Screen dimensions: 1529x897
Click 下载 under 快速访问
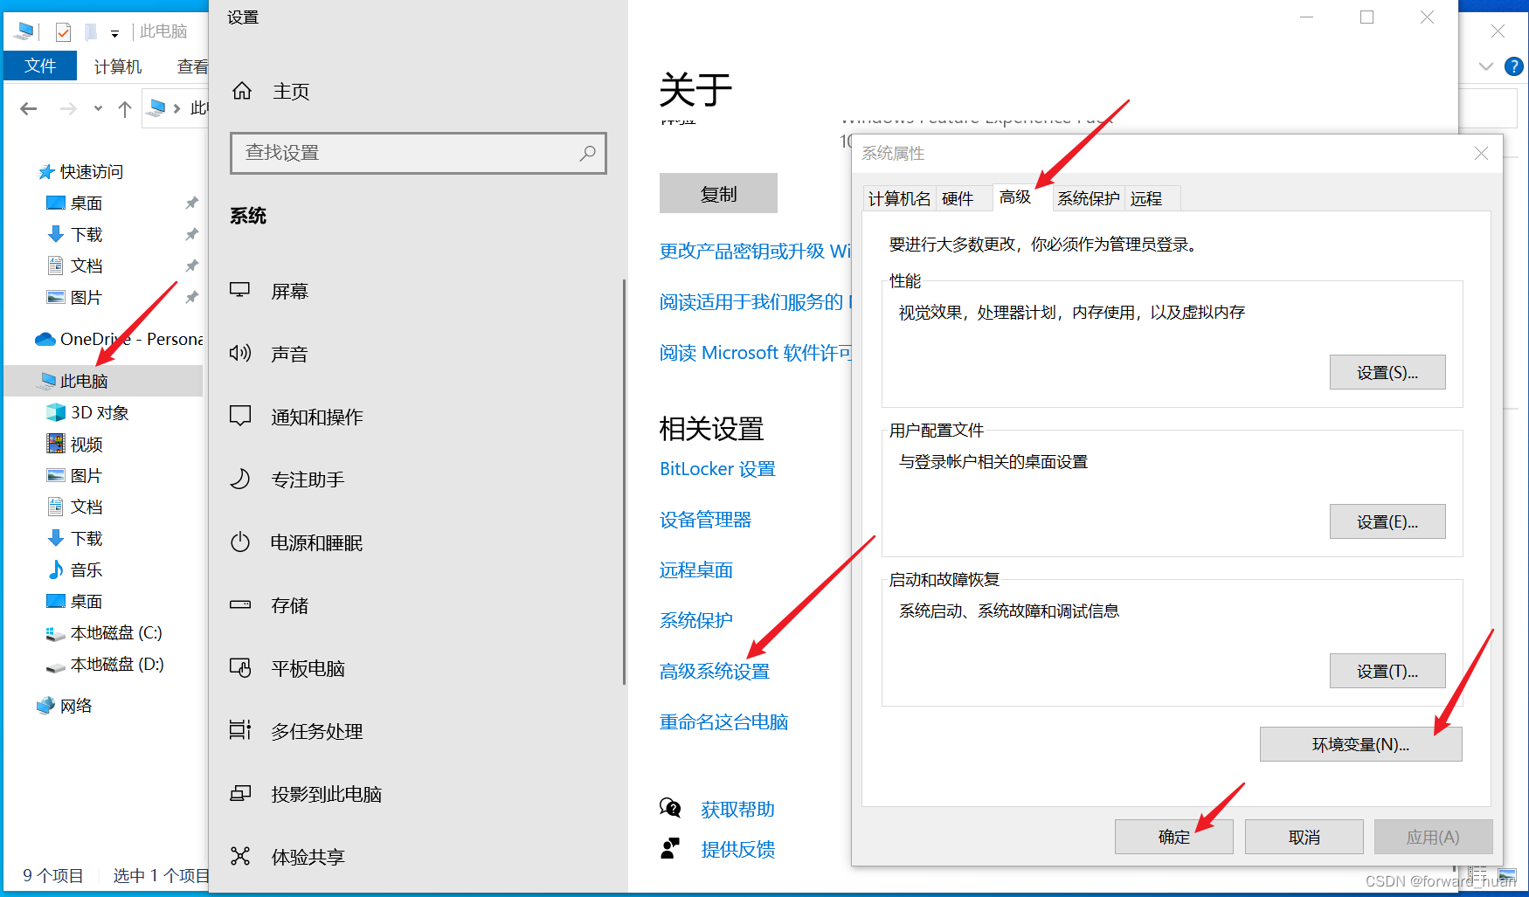coord(86,234)
